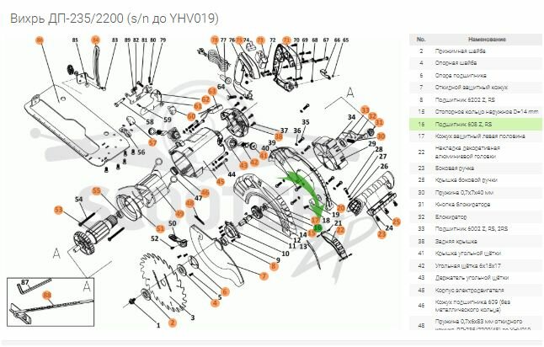Select highlighted row 'Подшипник 608 Z, RS'

(475, 124)
